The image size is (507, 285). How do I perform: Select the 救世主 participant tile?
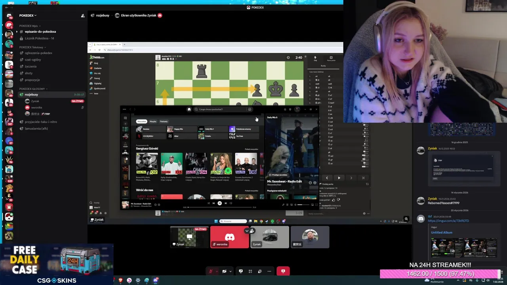coord(310,237)
